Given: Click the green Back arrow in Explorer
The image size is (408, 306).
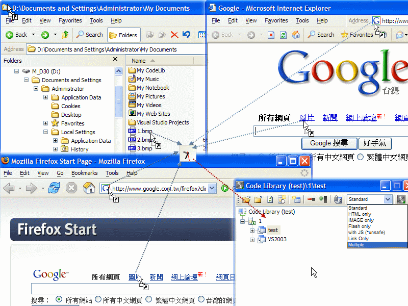Looking at the screenshot, I should pos(10,35).
